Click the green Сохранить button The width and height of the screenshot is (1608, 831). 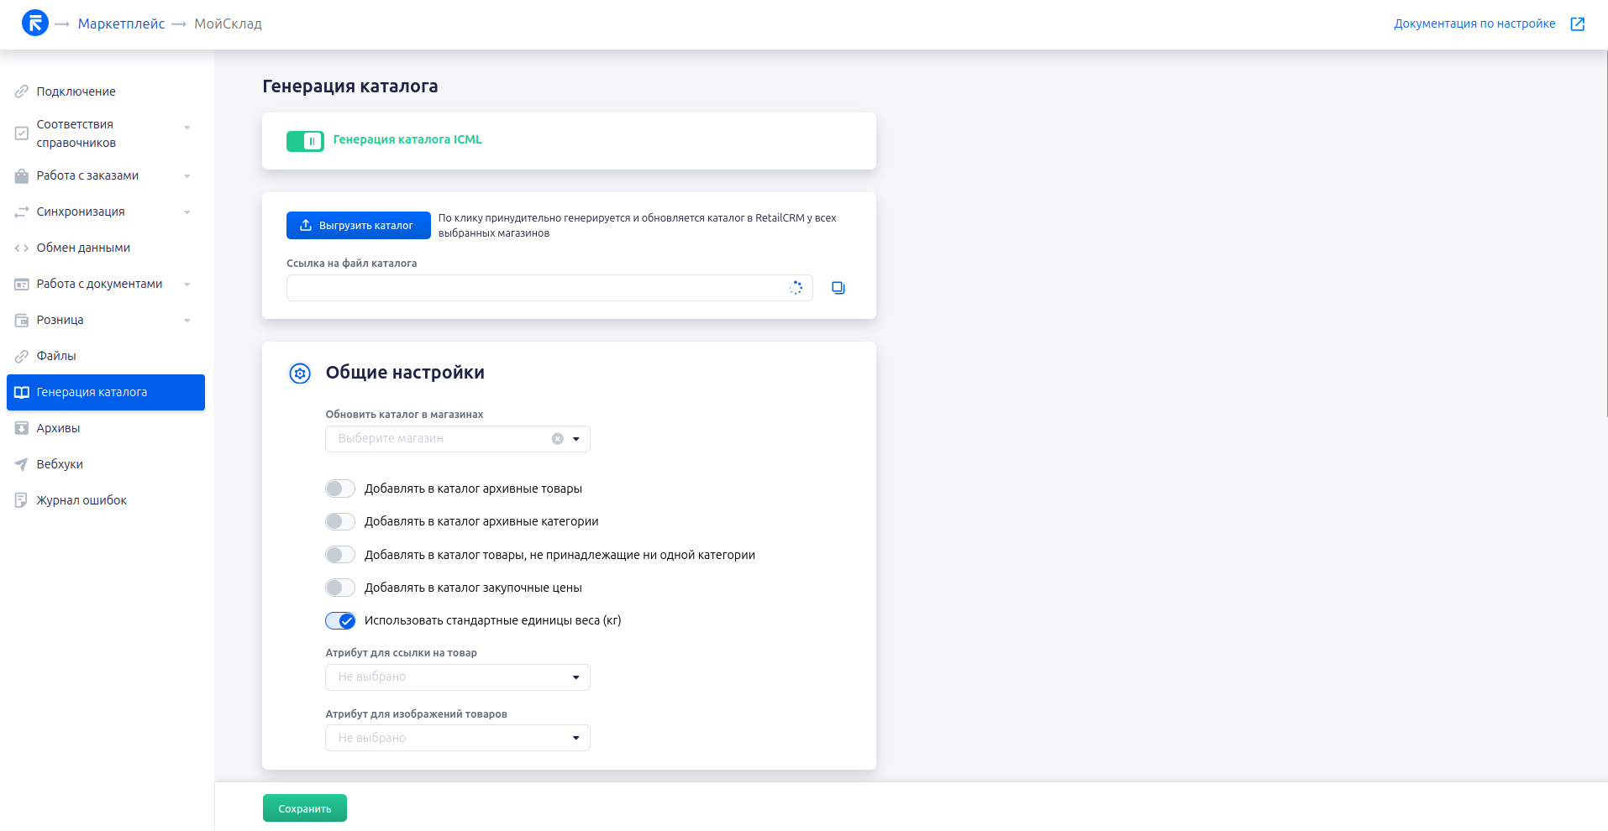coord(304,808)
